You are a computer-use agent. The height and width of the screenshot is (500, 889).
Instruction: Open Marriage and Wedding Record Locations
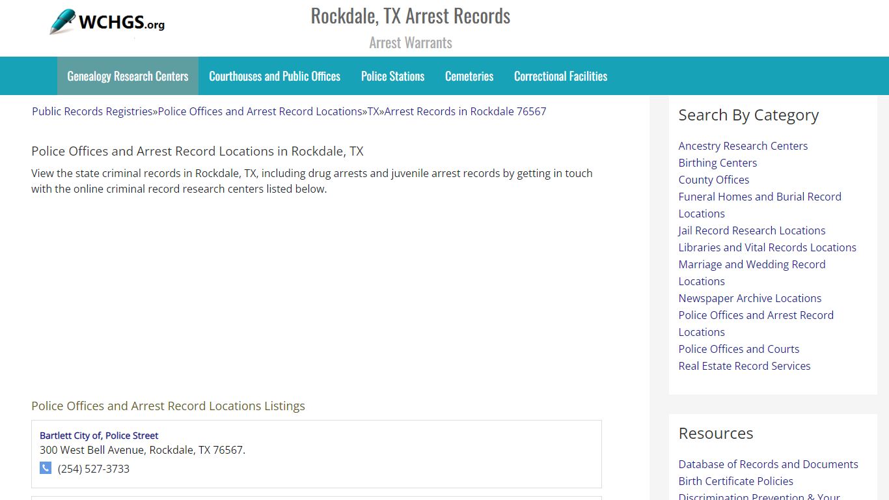tap(752, 273)
